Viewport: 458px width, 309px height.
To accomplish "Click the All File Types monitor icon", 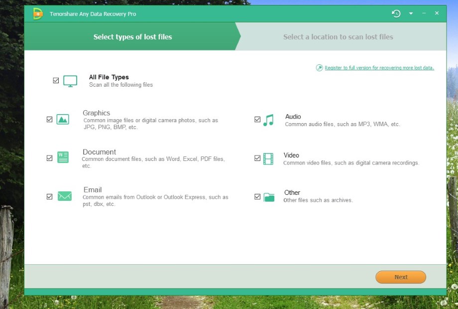I will [x=70, y=81].
